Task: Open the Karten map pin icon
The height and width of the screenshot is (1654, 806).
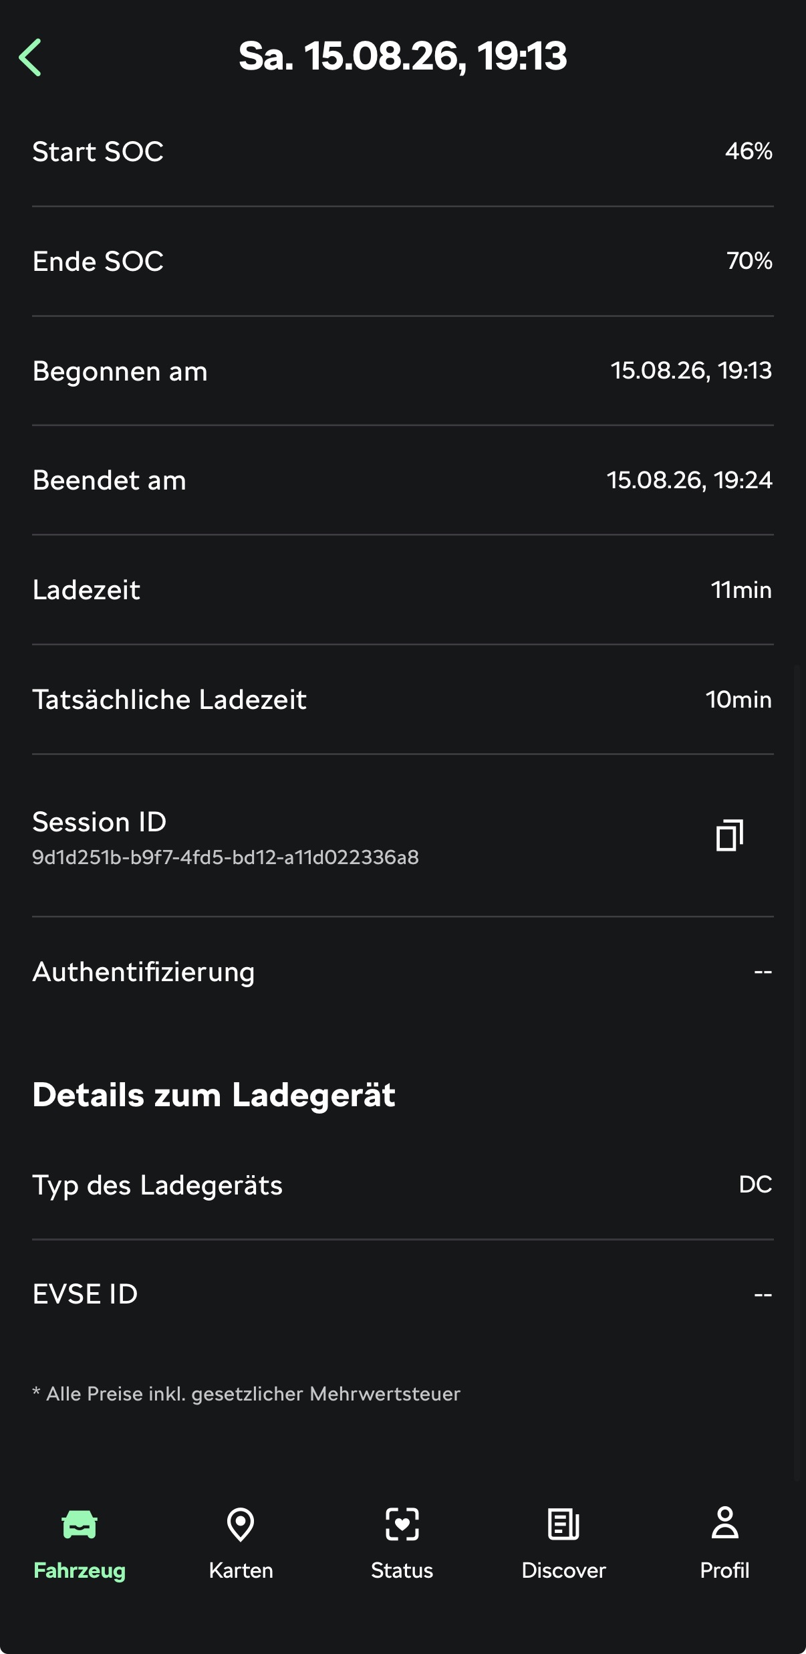Action: pos(241,1525)
